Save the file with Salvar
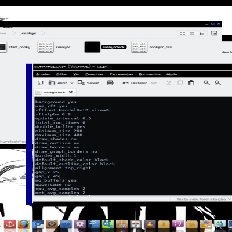The height and width of the screenshot is (232, 232). coord(88,83)
